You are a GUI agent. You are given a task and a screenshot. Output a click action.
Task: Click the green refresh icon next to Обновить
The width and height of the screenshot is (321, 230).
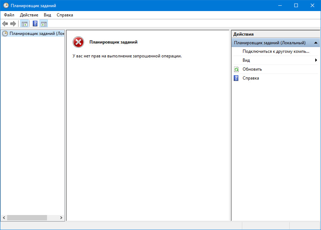(x=236, y=69)
